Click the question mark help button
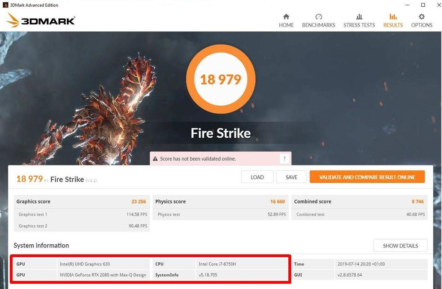The image size is (442, 289). pos(285,159)
